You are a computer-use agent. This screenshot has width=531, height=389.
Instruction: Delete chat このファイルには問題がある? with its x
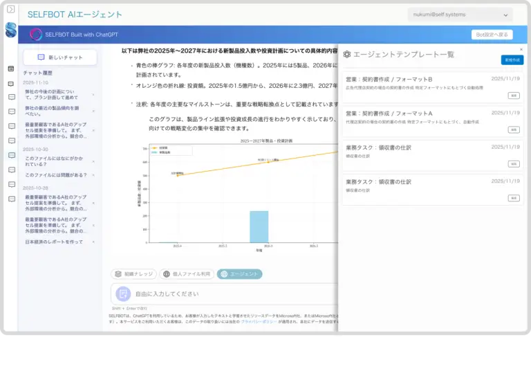point(93,175)
